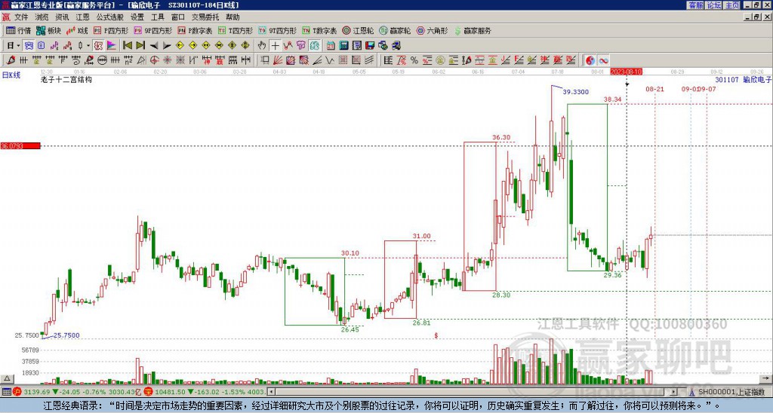Image resolution: width=773 pixels, height=413 pixels.
Task: Click the 行情 toolbar button
Action: pos(18,30)
